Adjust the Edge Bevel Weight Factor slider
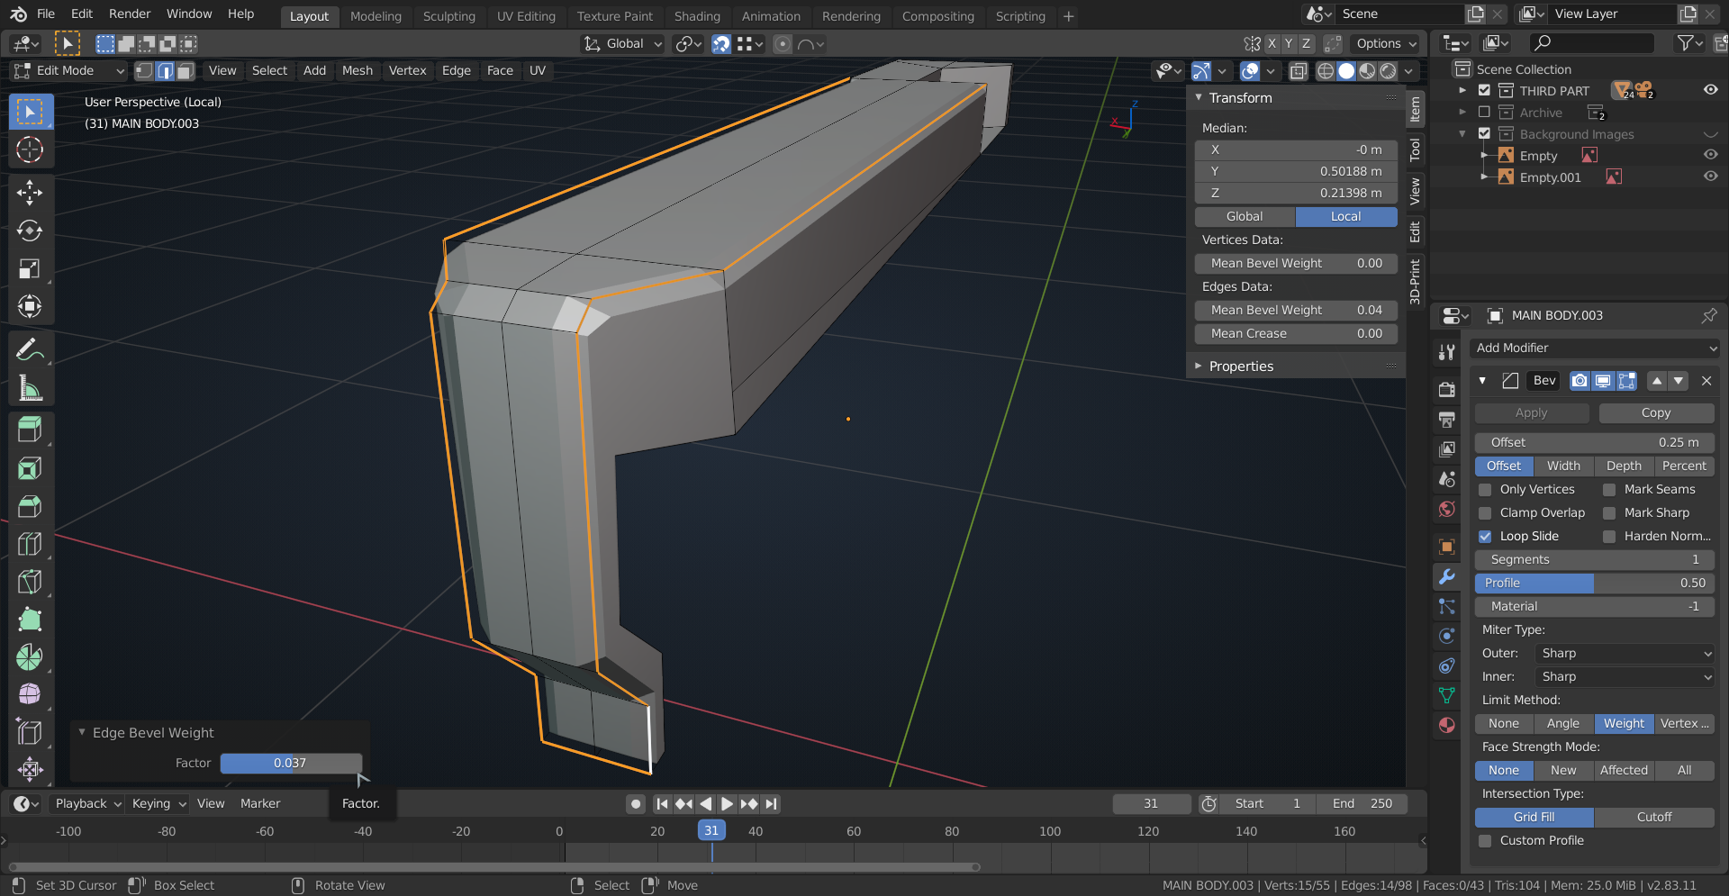This screenshot has width=1729, height=896. (x=291, y=764)
